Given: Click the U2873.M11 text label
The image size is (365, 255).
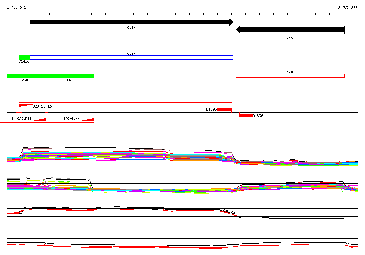Looking at the screenshot, I should click(22, 119).
